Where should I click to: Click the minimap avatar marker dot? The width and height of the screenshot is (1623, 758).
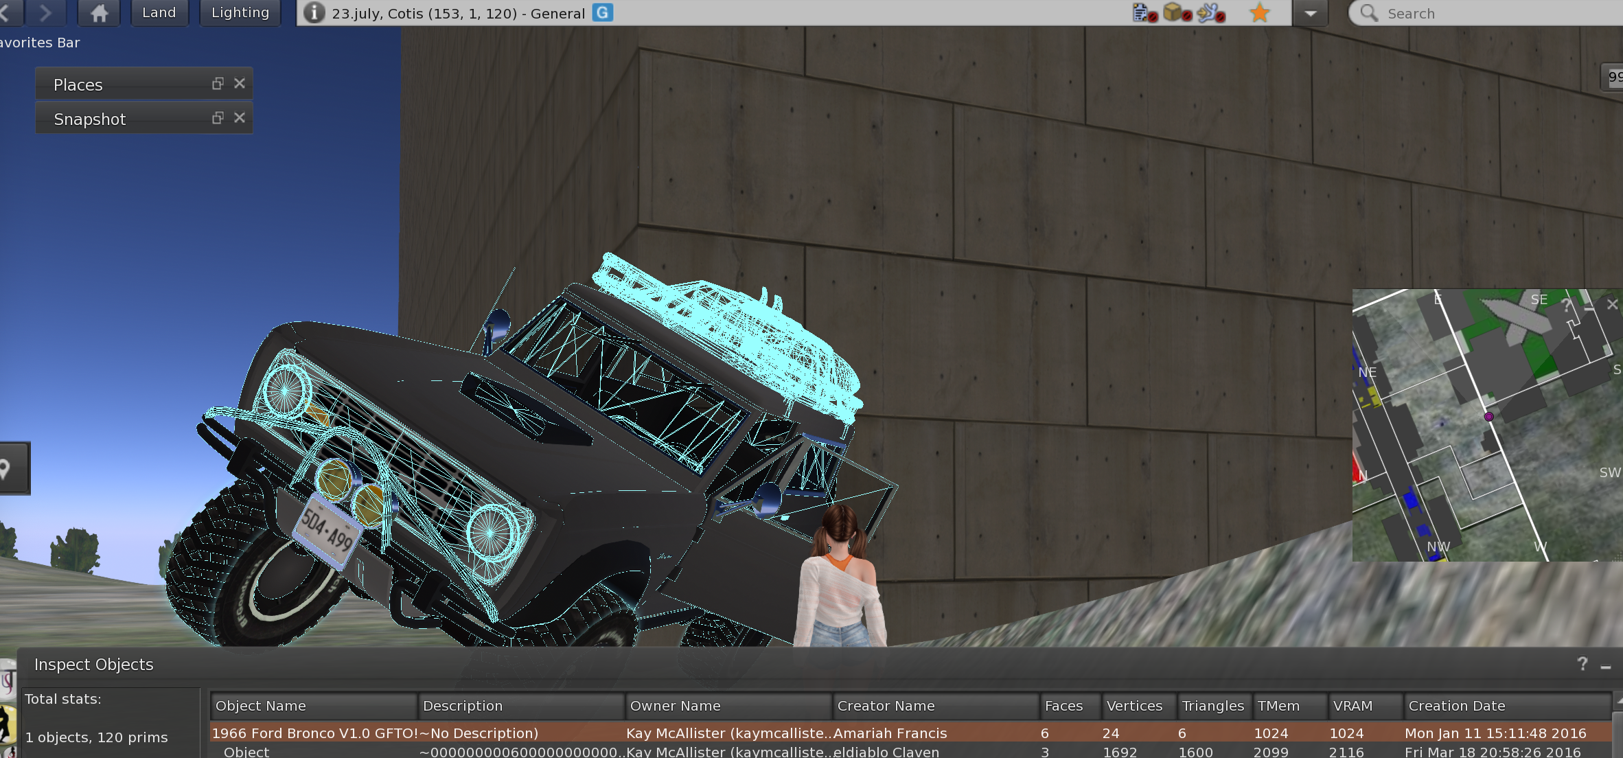click(x=1488, y=417)
